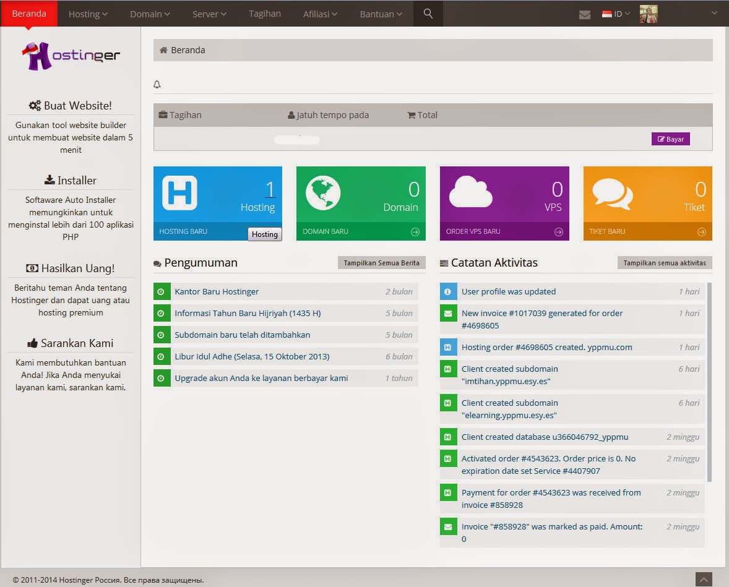Click the home icon in Beranda breadcrumb
This screenshot has height=587, width=729.
click(x=163, y=49)
